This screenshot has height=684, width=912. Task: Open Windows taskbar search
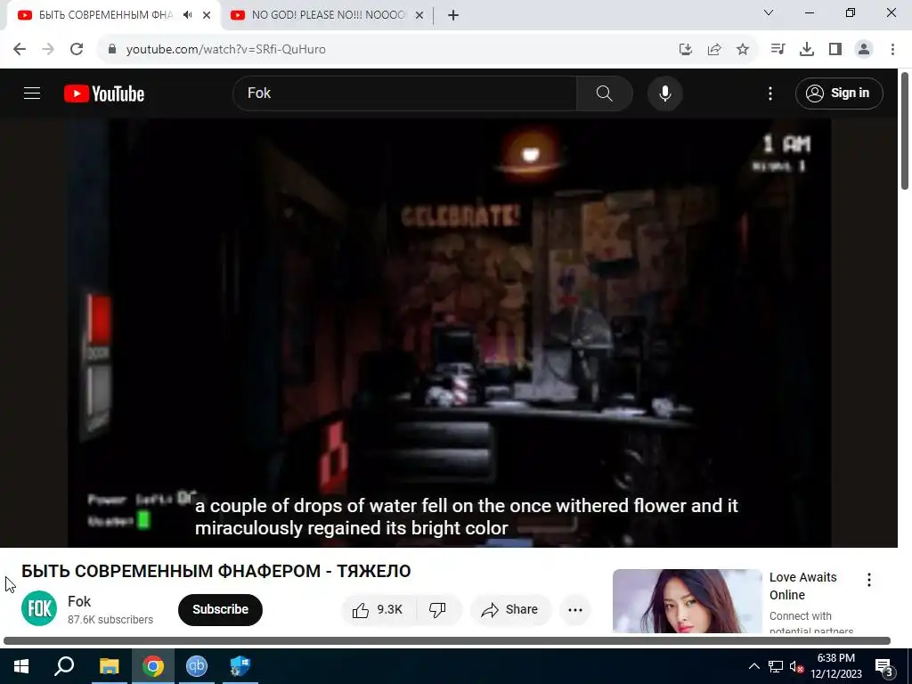pyautogui.click(x=64, y=666)
